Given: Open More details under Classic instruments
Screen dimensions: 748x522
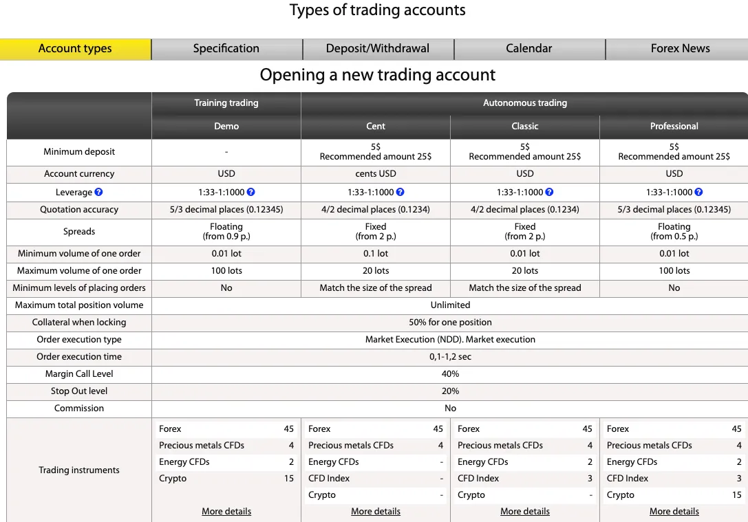Looking at the screenshot, I should click(x=525, y=511).
